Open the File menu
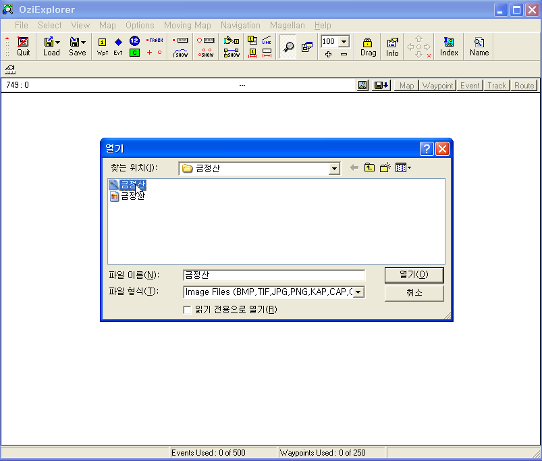This screenshot has width=542, height=461. point(22,25)
